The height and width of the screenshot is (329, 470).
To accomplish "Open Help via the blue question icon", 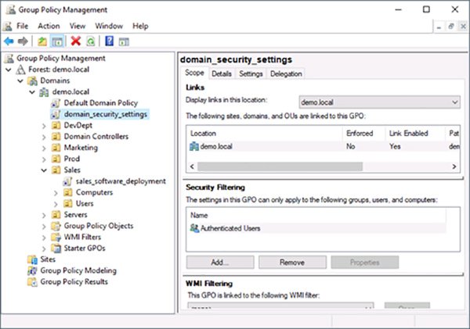I will 110,41.
